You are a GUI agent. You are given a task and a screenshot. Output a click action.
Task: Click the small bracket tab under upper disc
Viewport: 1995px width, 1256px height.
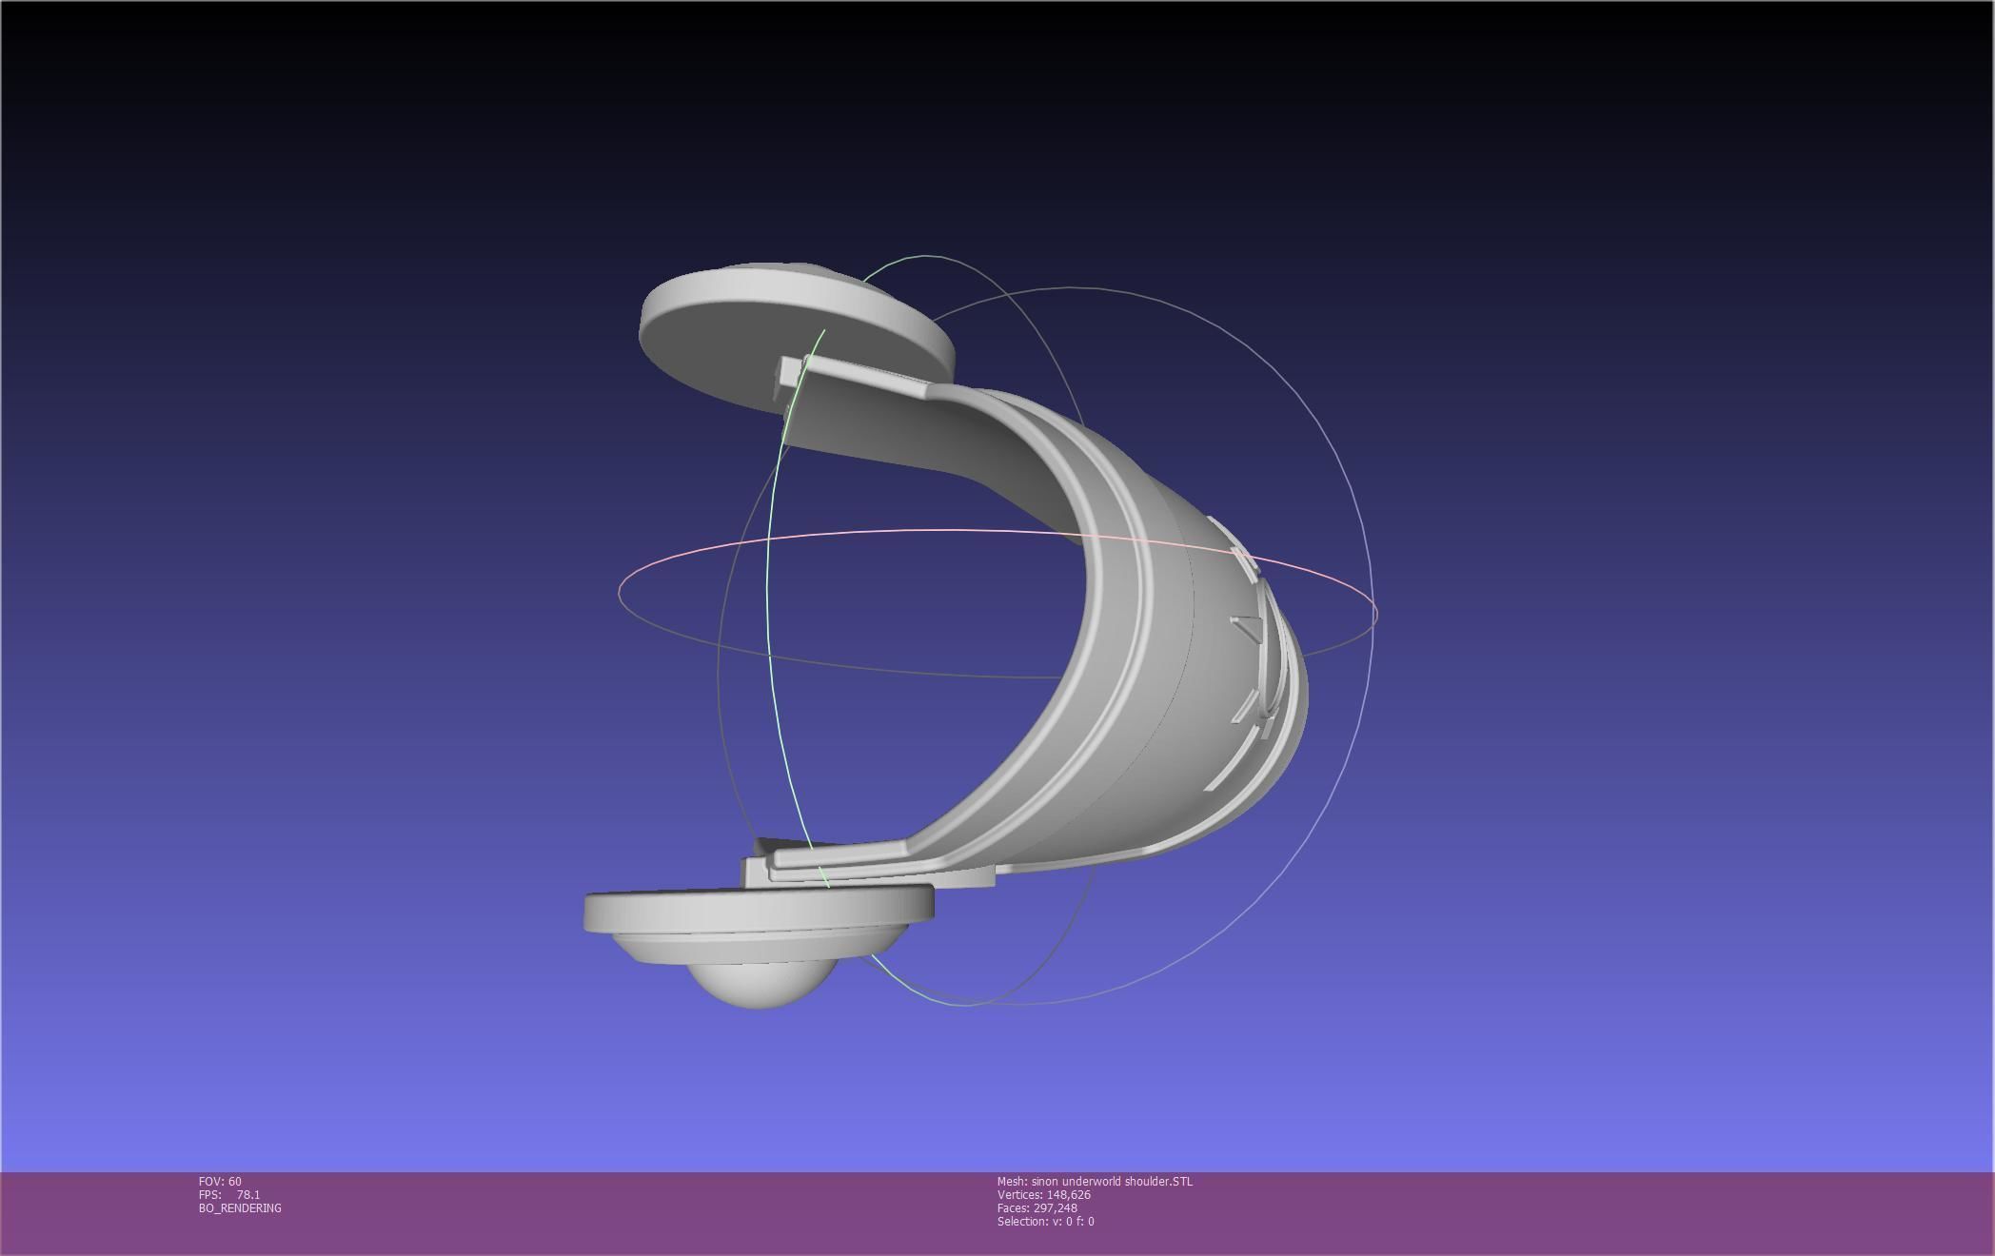788,372
